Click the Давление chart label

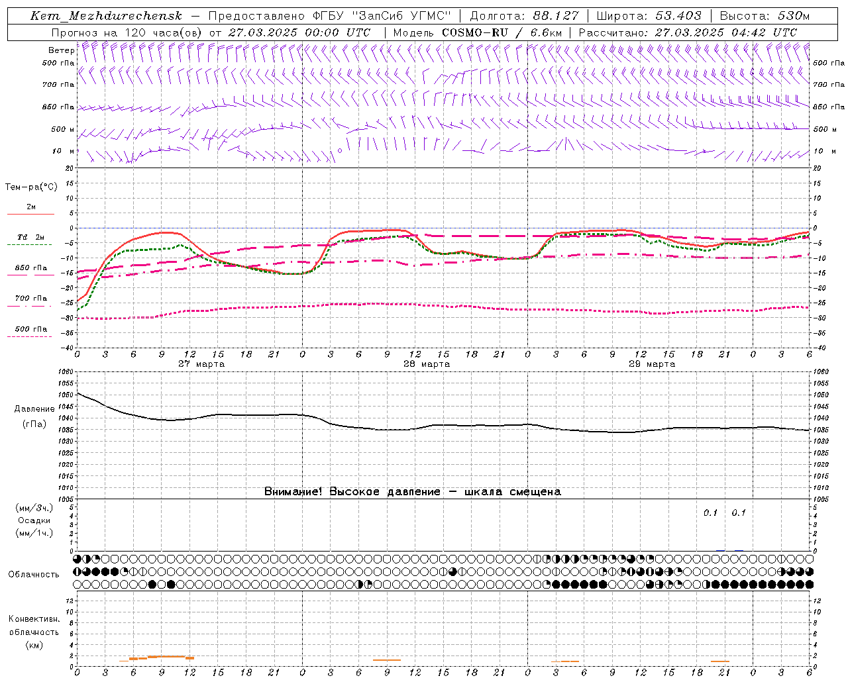point(34,409)
